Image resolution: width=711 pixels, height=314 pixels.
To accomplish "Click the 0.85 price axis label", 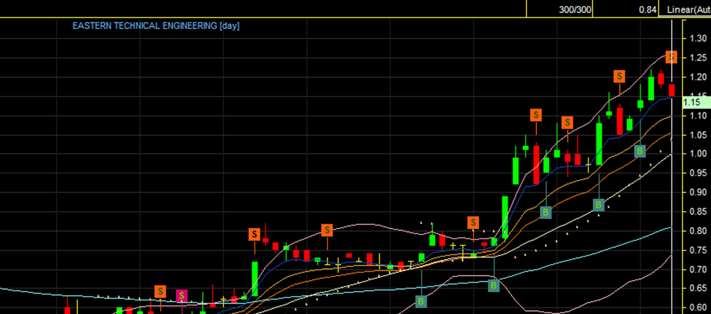I will pos(698,212).
